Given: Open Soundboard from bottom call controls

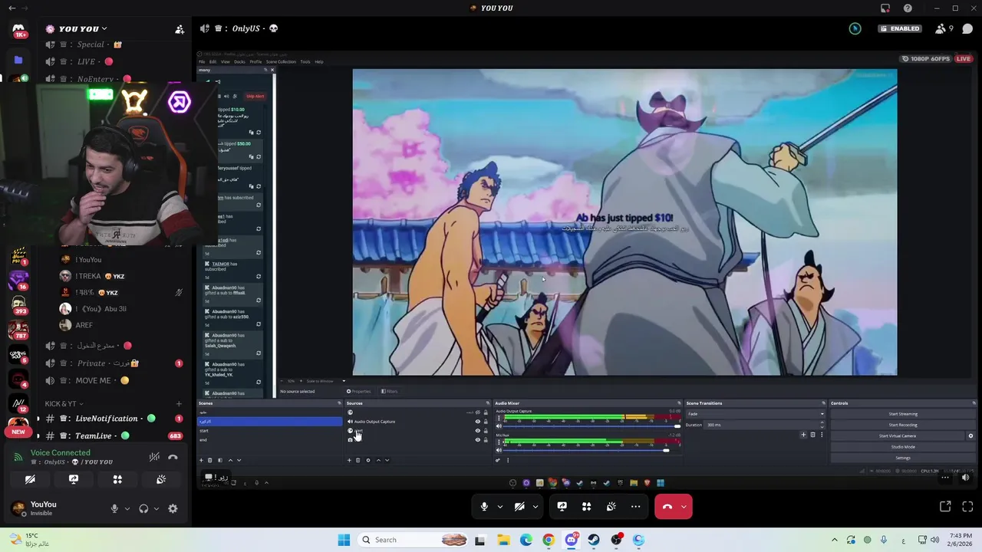Looking at the screenshot, I should 611,506.
